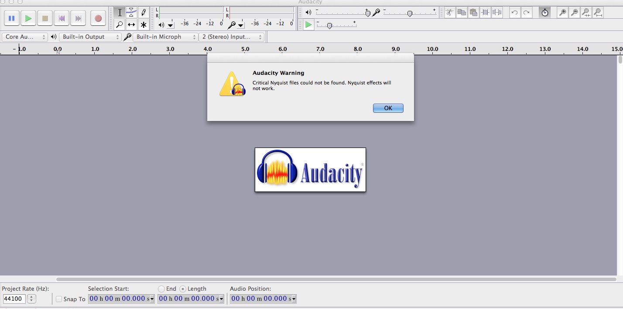This screenshot has height=309, width=623.
Task: Select the Time Shift tool
Action: (x=131, y=25)
